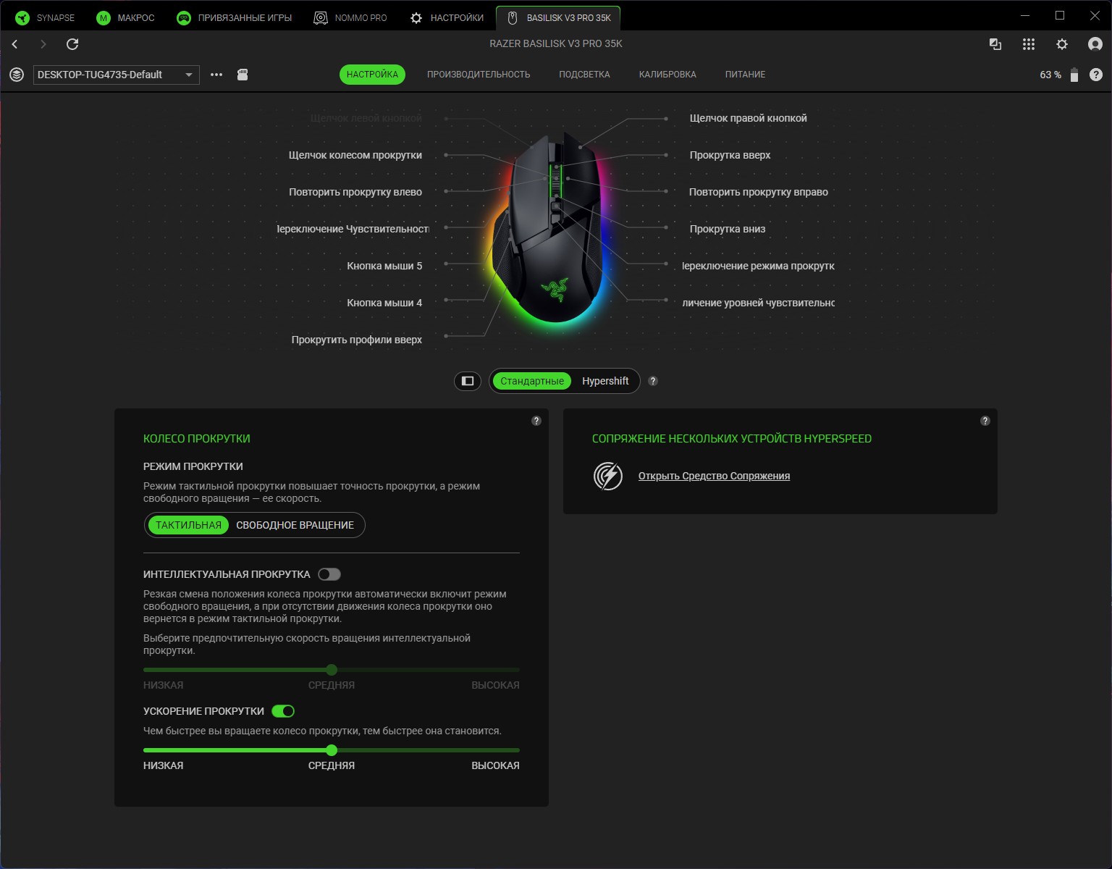Click Прокрутка вверх assignment
1112x869 pixels.
[730, 155]
